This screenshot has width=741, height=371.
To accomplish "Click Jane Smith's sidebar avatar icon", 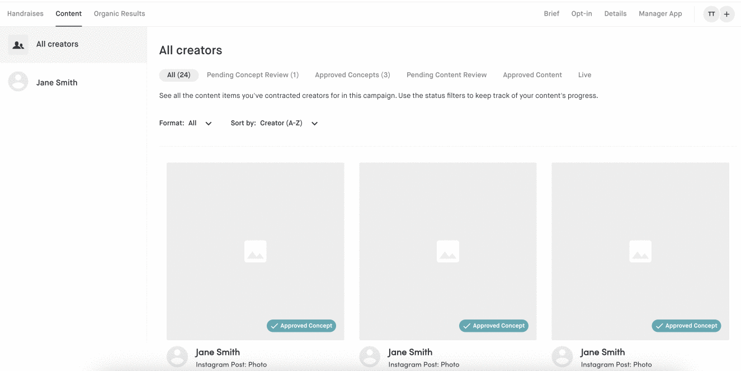I will (18, 82).
